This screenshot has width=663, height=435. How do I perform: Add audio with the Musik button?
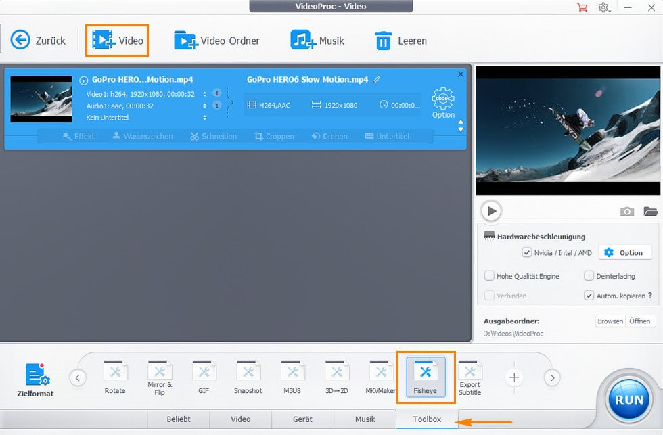(317, 41)
